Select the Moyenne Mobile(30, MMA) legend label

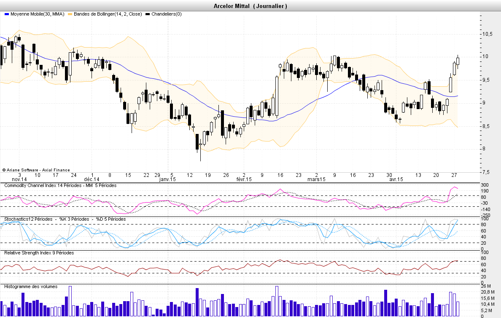coord(38,14)
